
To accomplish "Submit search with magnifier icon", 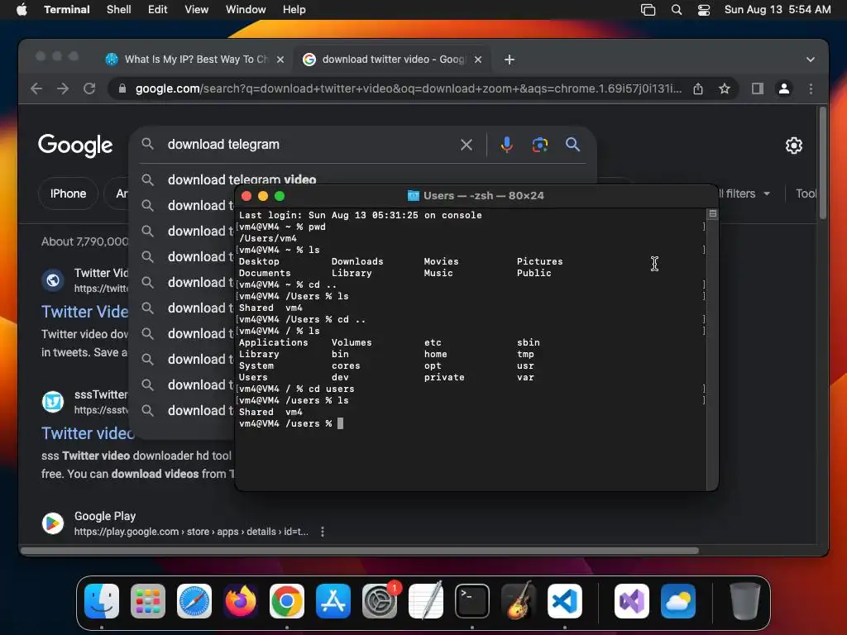I will (x=572, y=145).
